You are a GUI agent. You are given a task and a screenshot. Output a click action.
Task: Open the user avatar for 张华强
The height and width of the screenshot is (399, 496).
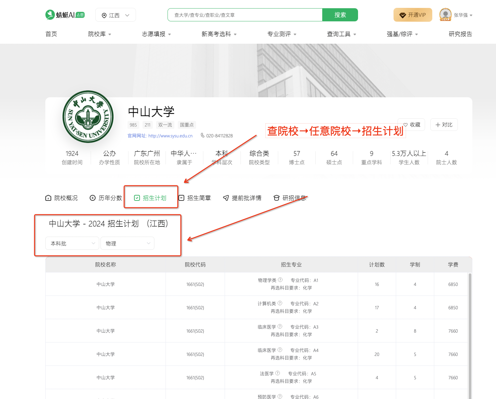tap(445, 15)
